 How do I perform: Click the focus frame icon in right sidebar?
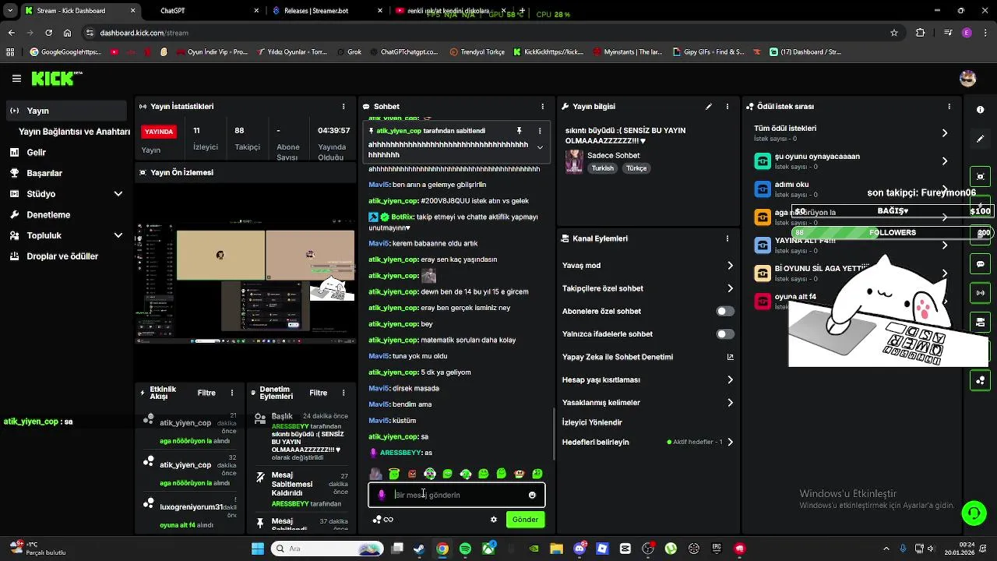[981, 177]
